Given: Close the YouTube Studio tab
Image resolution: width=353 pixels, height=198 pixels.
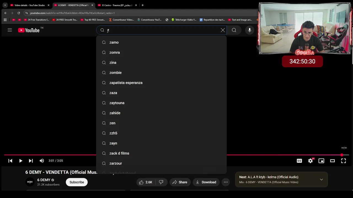Looking at the screenshot, I should point(49,5).
